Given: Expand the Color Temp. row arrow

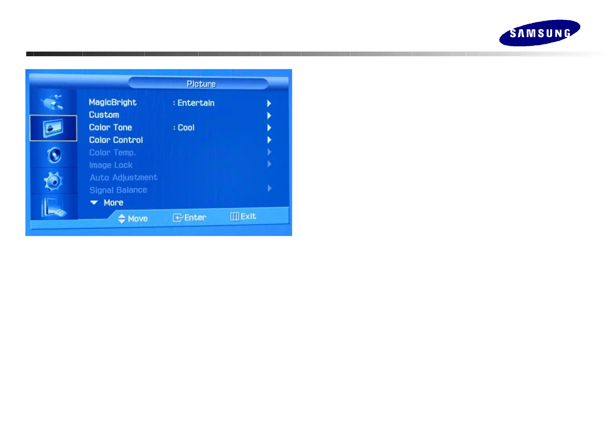Looking at the screenshot, I should (x=269, y=152).
